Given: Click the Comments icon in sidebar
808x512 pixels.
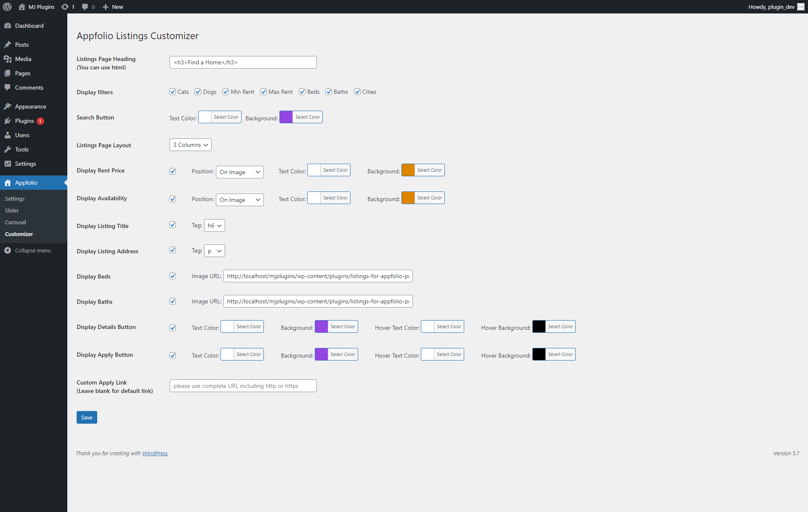Looking at the screenshot, I should (x=8, y=88).
